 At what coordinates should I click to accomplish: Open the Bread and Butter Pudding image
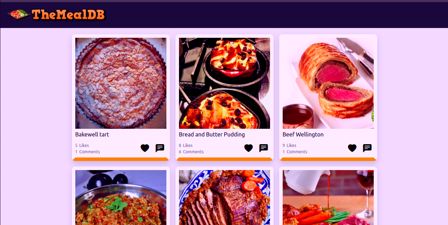coord(225,83)
